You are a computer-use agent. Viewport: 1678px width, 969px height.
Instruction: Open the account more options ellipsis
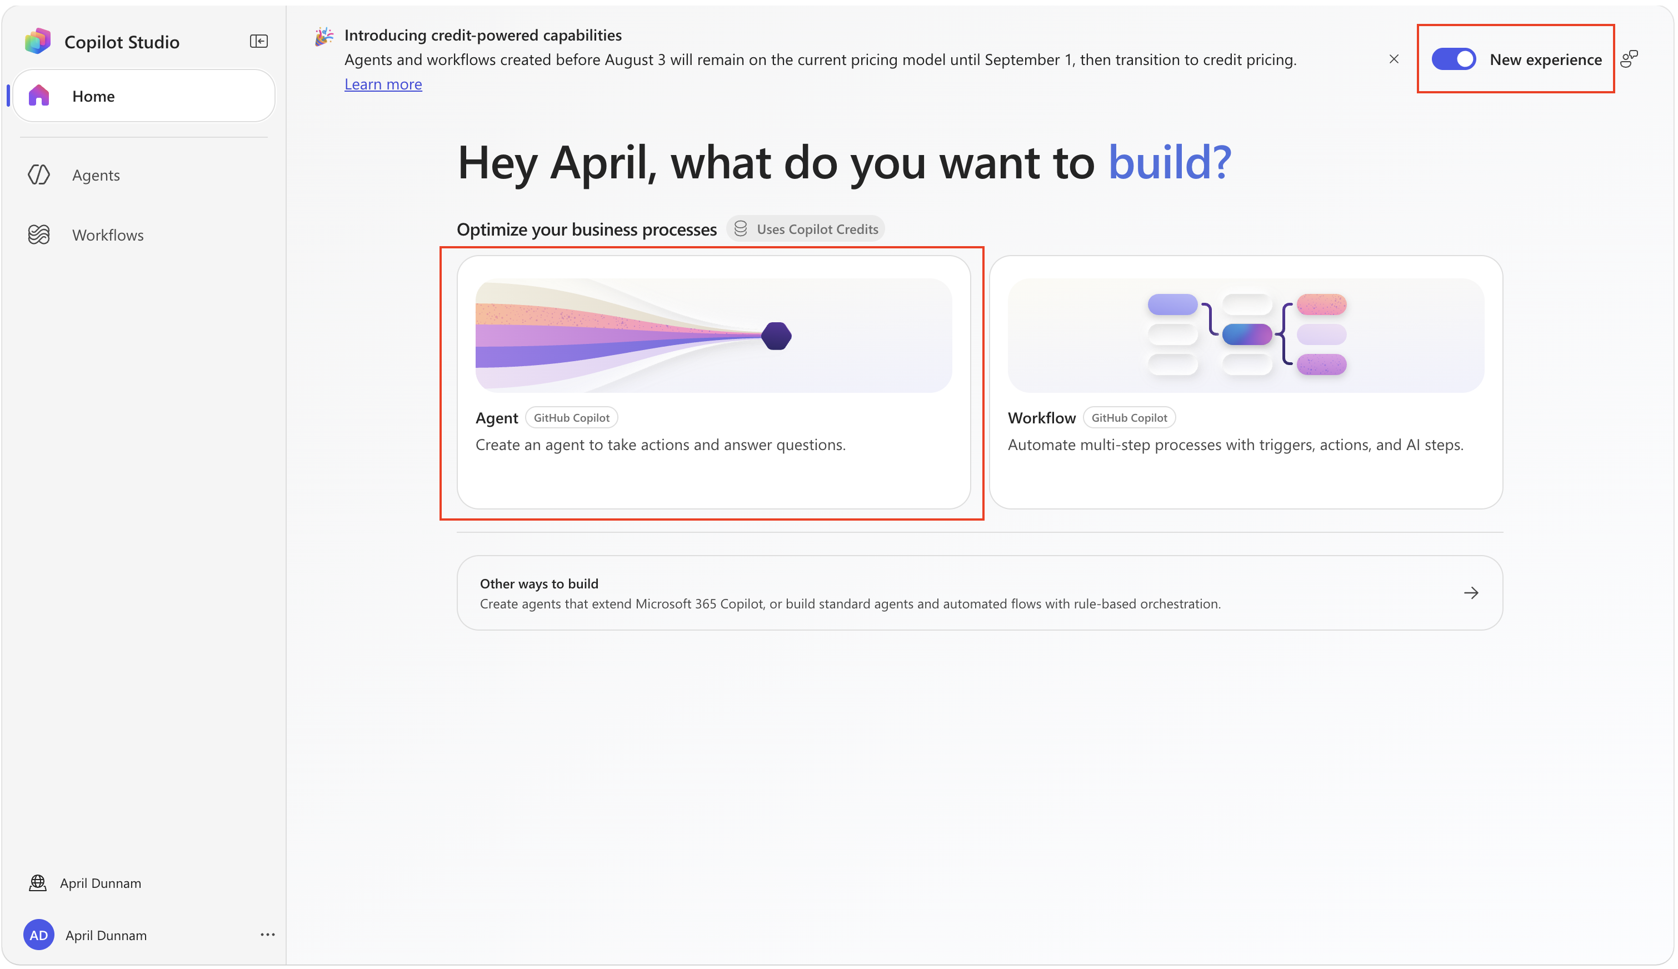point(267,935)
